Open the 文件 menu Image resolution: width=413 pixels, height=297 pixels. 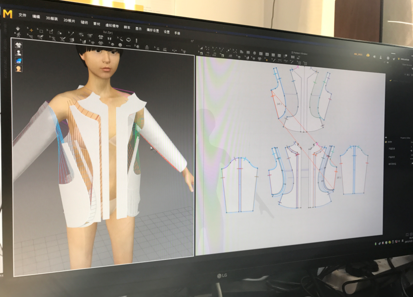[22, 15]
